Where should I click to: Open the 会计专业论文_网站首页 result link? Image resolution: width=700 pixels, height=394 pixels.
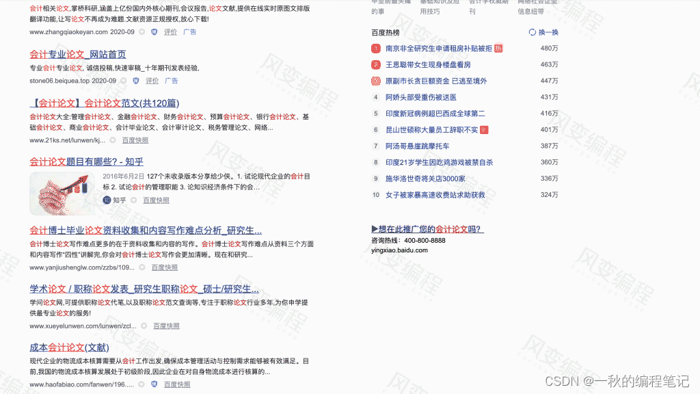tap(78, 55)
